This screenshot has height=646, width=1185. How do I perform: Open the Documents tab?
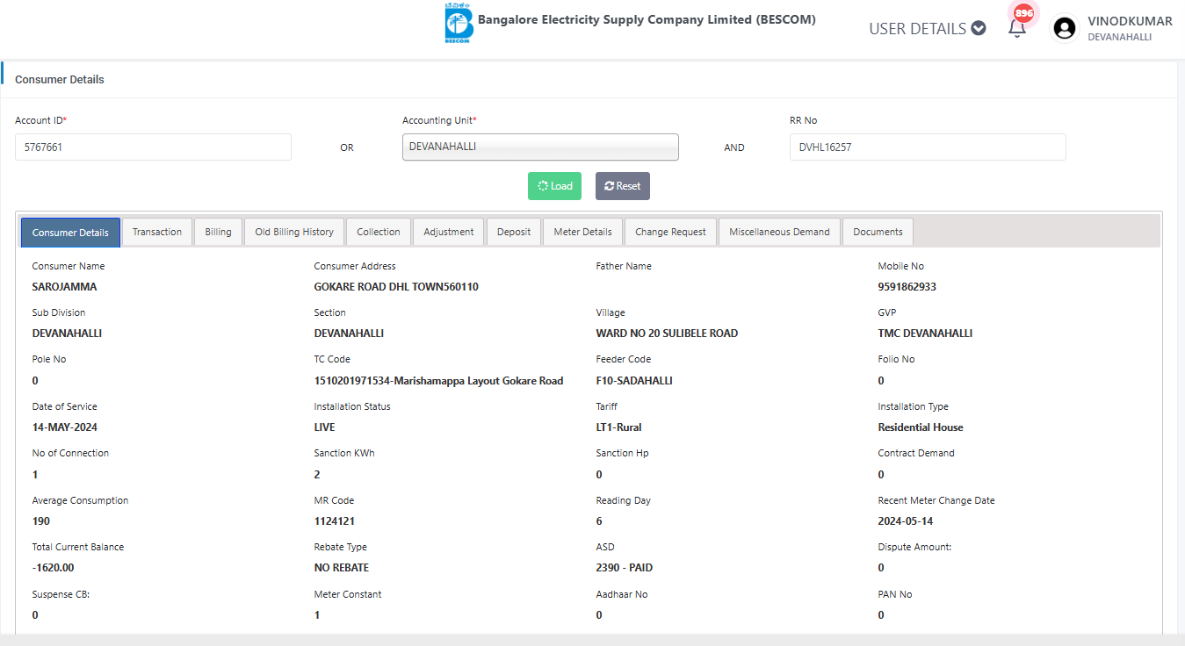point(878,232)
